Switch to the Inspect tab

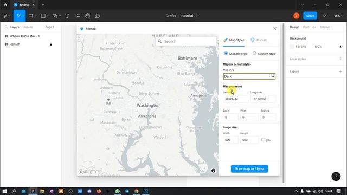click(325, 27)
